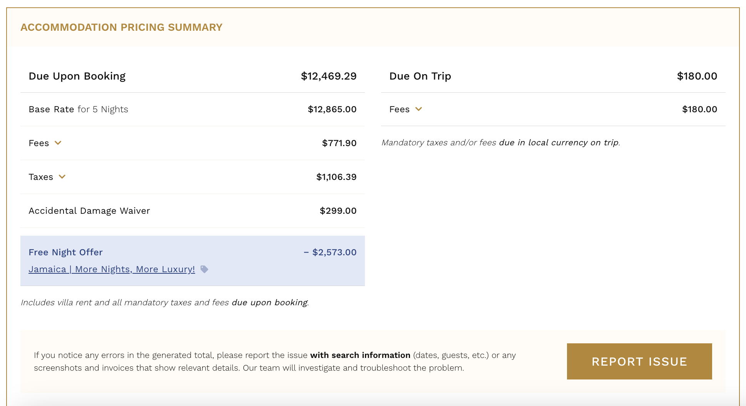The width and height of the screenshot is (746, 406).
Task: Select the Free Night Offer label
Action: [66, 252]
